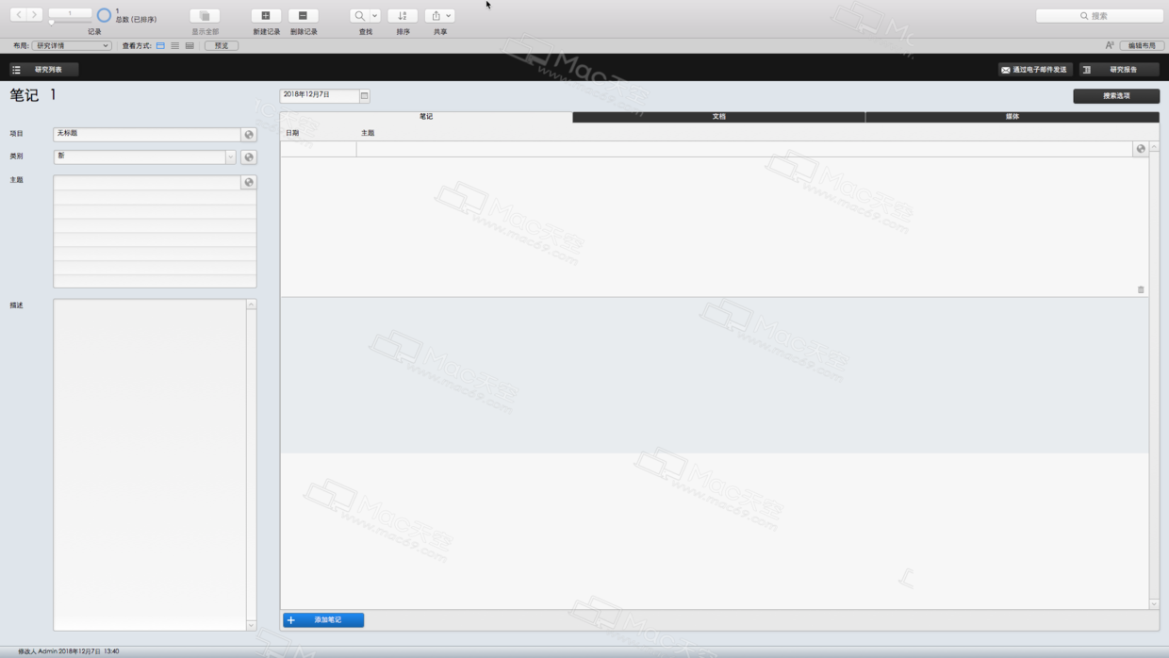Click the globe icon beside the 项目 field
Viewport: 1169px width, 658px height.
(248, 134)
